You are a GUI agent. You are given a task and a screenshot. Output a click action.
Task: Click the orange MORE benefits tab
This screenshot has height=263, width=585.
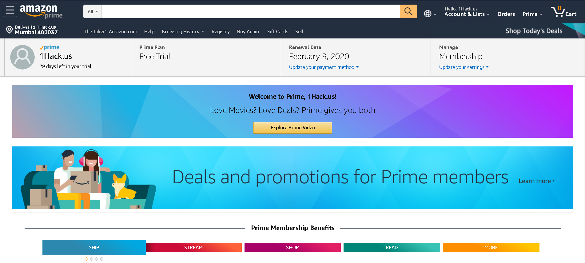click(x=491, y=248)
